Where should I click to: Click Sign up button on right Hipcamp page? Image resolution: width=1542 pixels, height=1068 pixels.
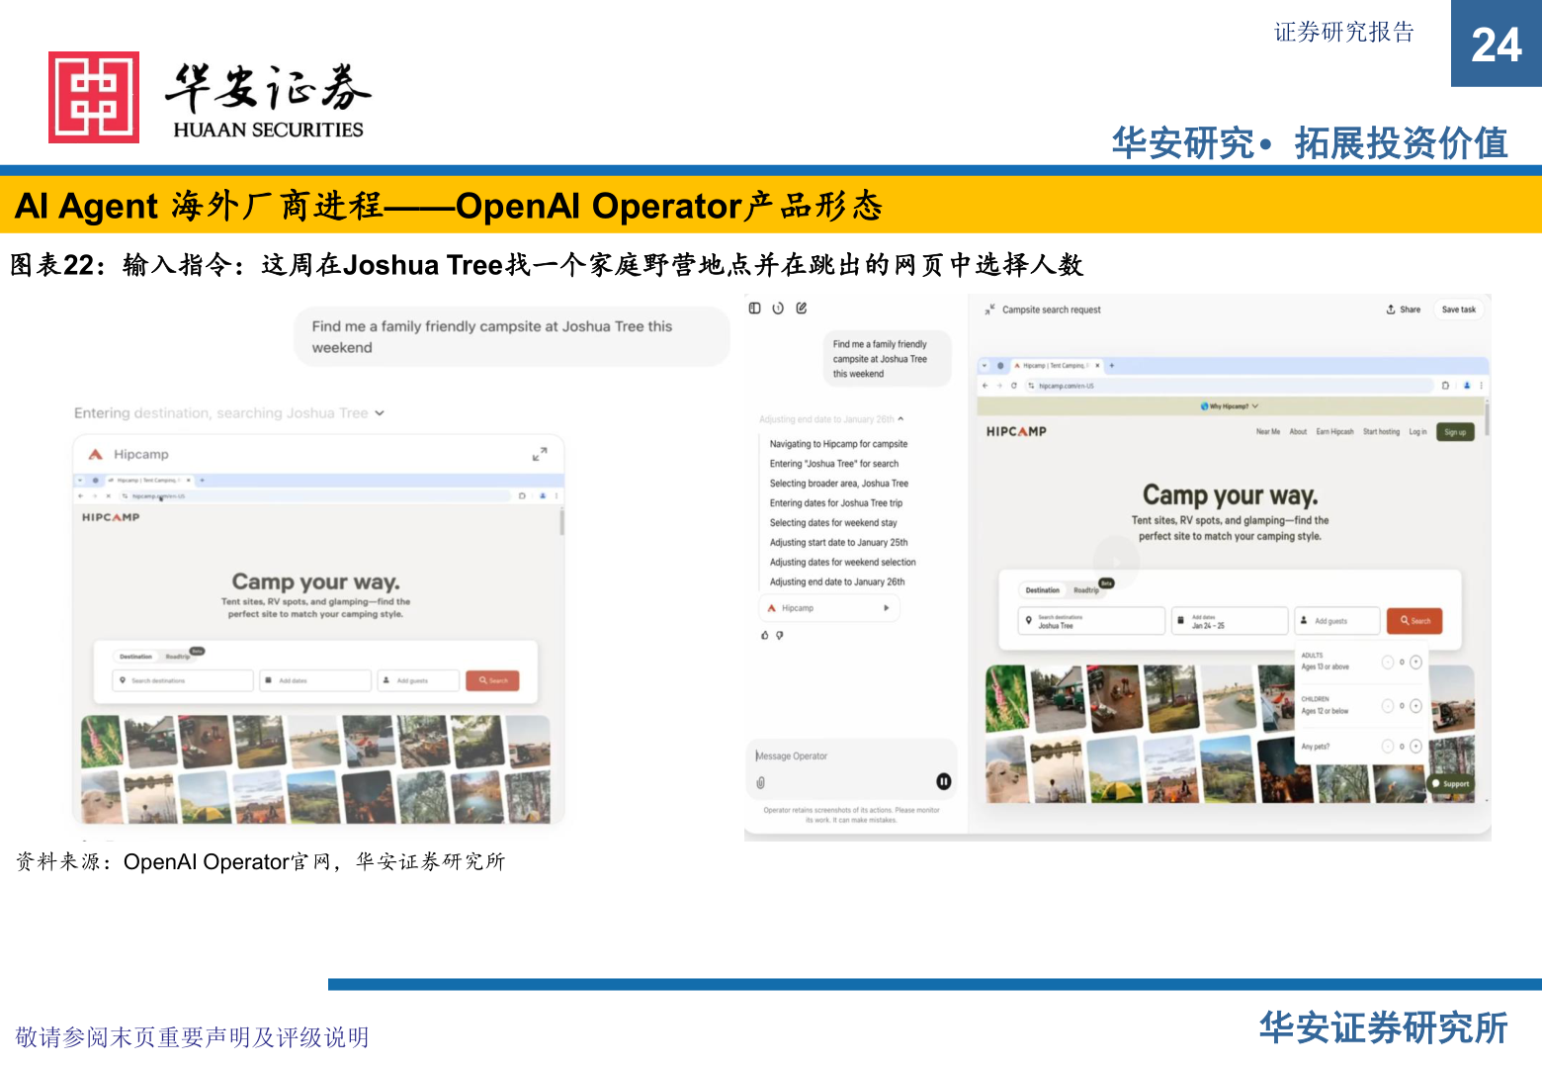1455,432
